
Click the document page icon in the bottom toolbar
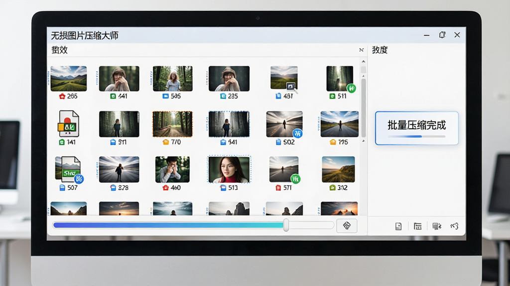coord(398,226)
